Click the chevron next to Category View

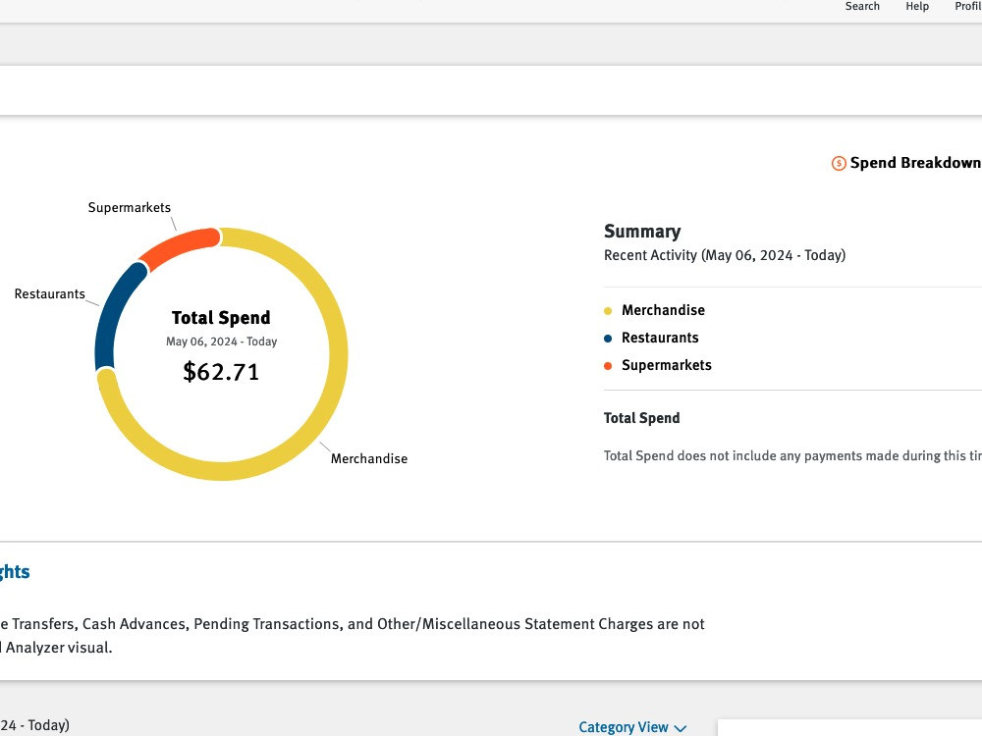click(681, 728)
